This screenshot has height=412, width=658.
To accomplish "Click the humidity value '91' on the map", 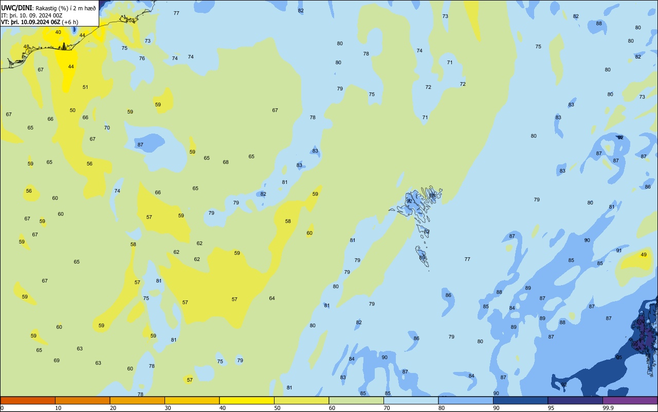I will 619,251.
